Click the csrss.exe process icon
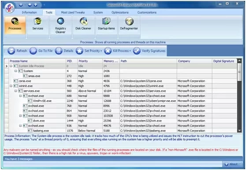The height and width of the screenshot is (170, 246). (x=15, y=81)
